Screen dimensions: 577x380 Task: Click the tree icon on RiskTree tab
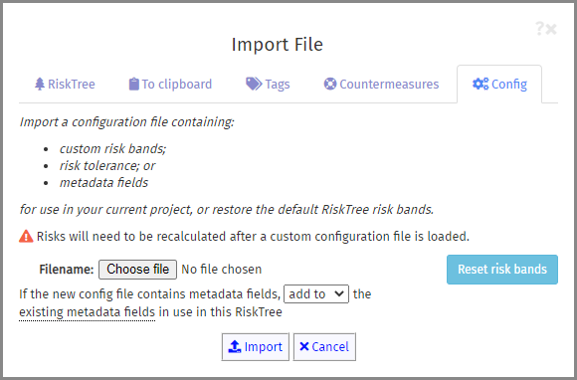point(40,85)
